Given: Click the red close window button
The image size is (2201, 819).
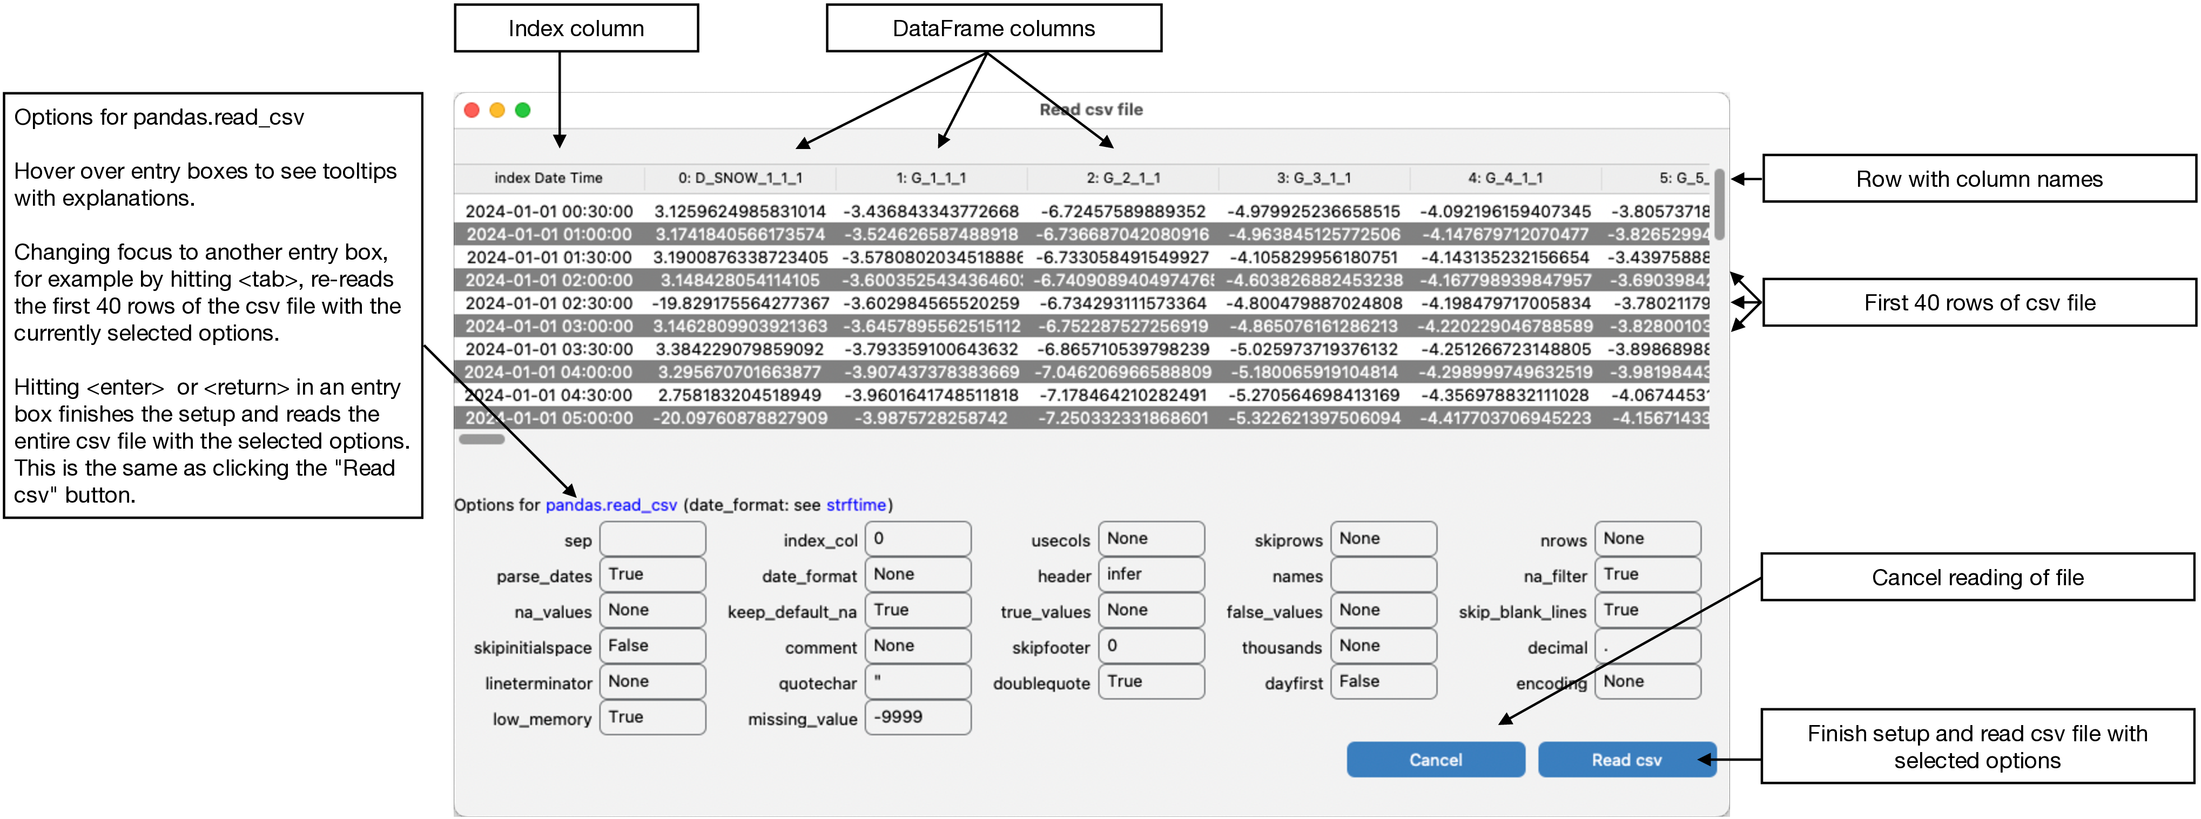Looking at the screenshot, I should [472, 110].
